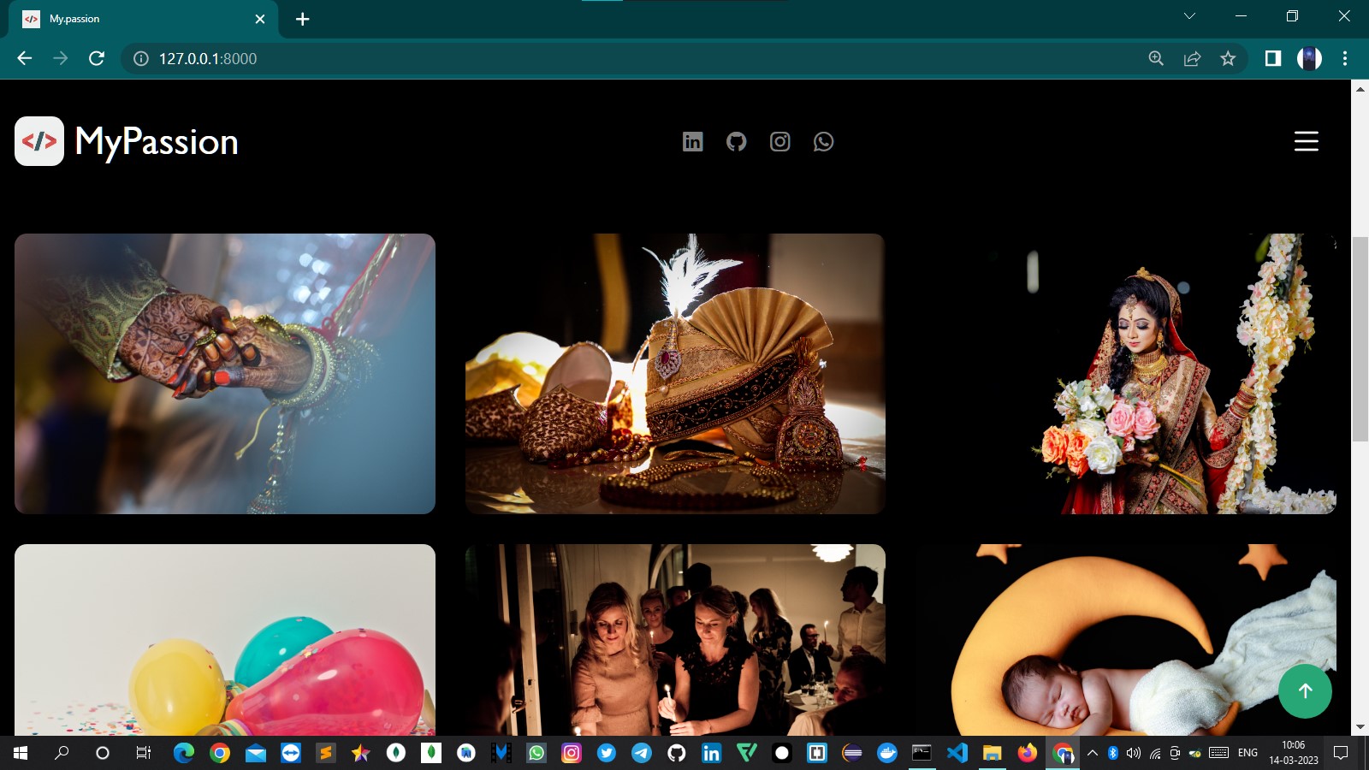The image size is (1369, 770).
Task: Open the sleeping baby on moon photo
Action: pyautogui.click(x=1126, y=640)
